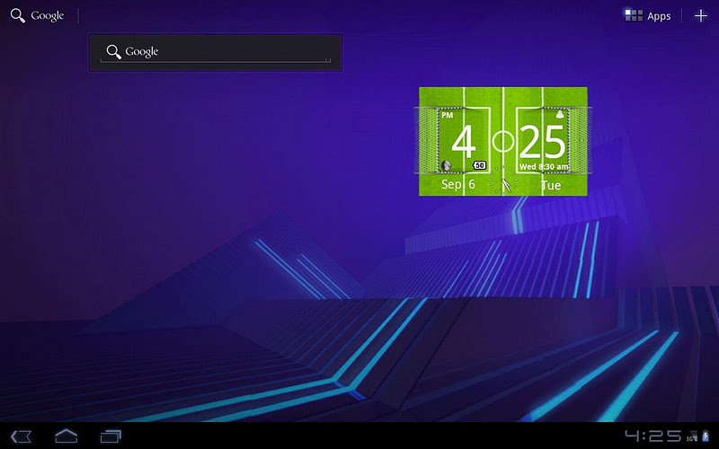Tap the minutes 25 on clock widget

coord(542,142)
